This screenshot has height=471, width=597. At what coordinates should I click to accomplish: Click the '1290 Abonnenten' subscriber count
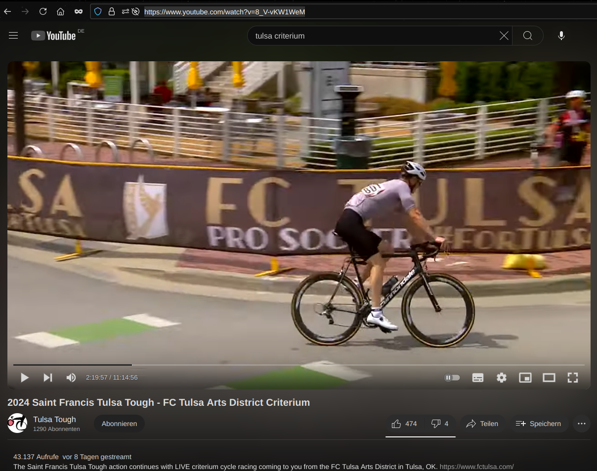point(56,429)
